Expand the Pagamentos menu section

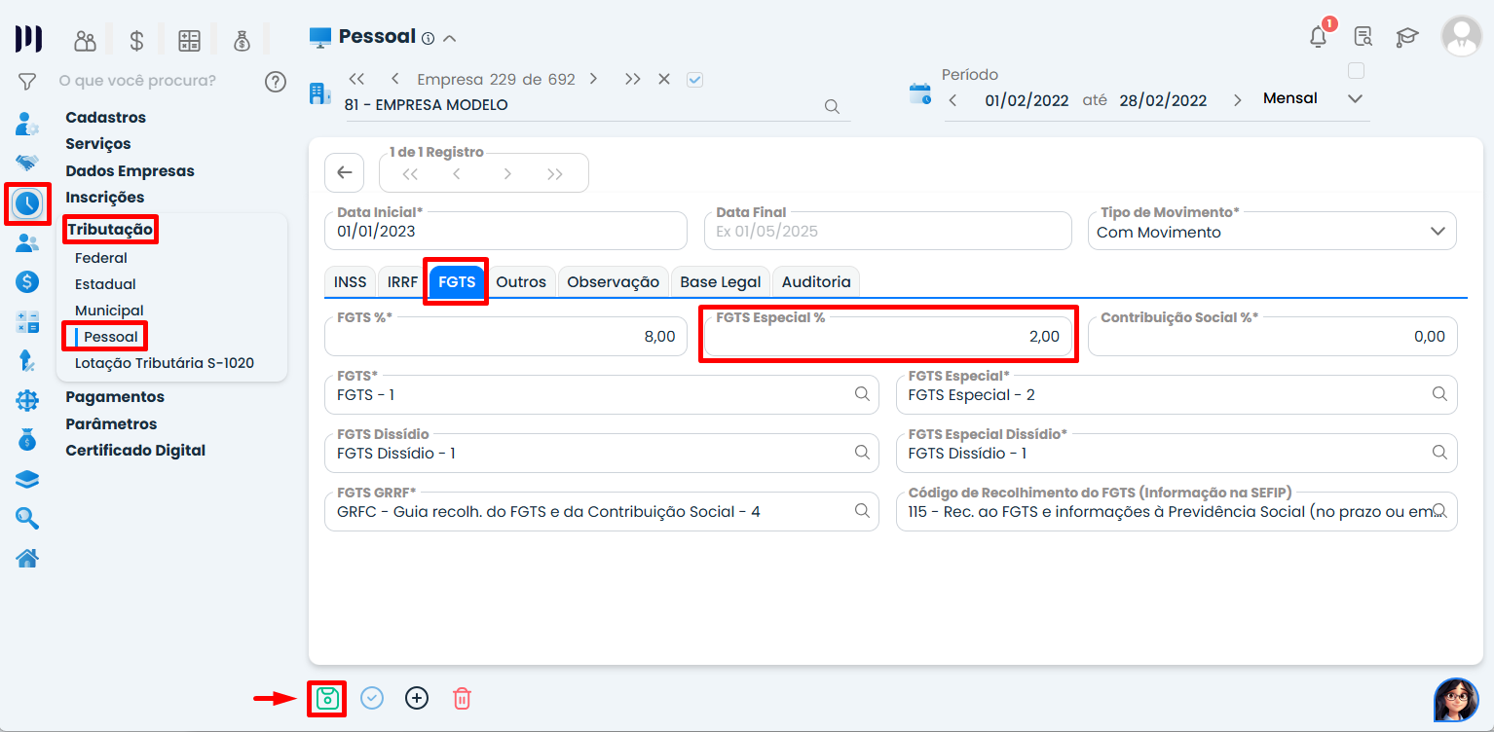click(x=115, y=397)
